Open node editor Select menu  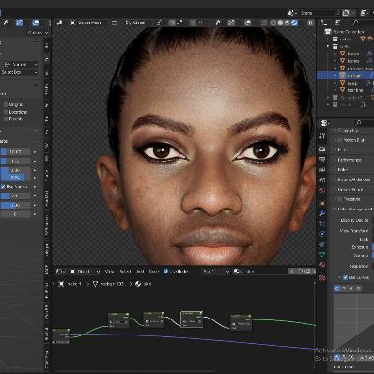(x=125, y=272)
